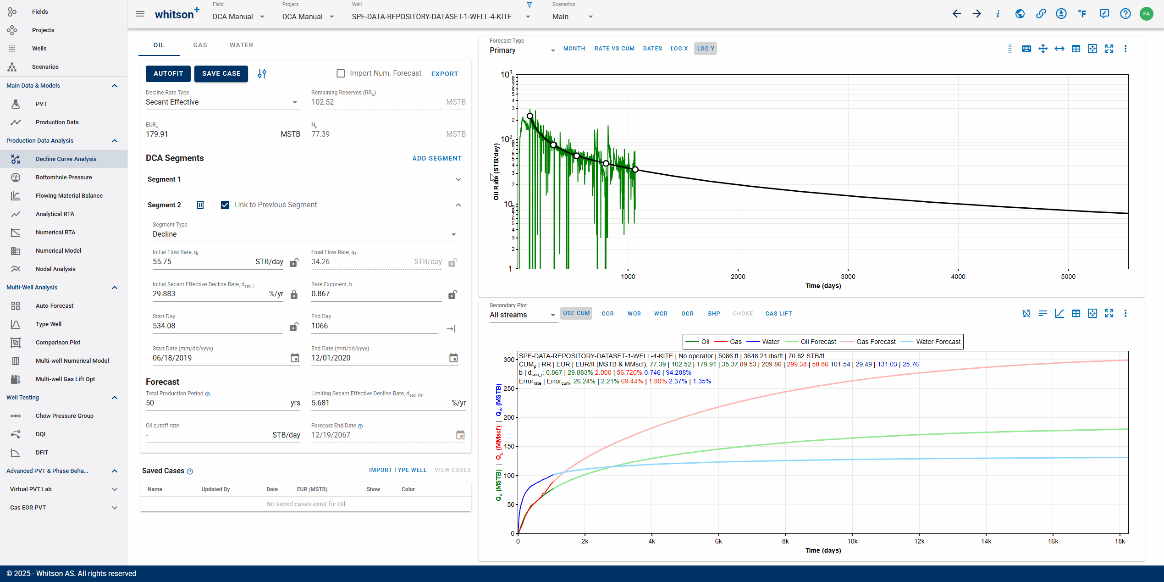Open the help question mark icon

click(x=1125, y=14)
